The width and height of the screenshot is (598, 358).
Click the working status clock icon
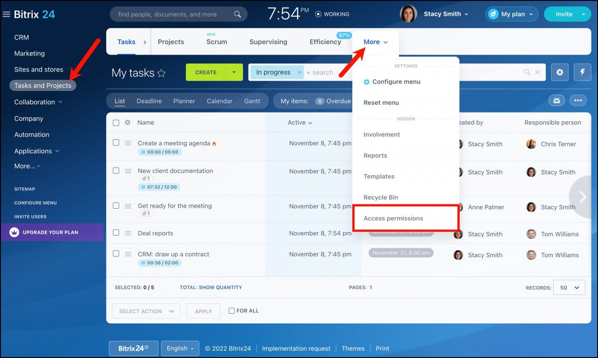click(318, 14)
